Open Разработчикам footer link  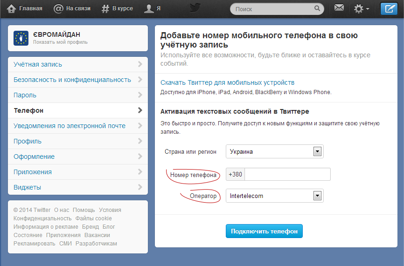coord(96,243)
